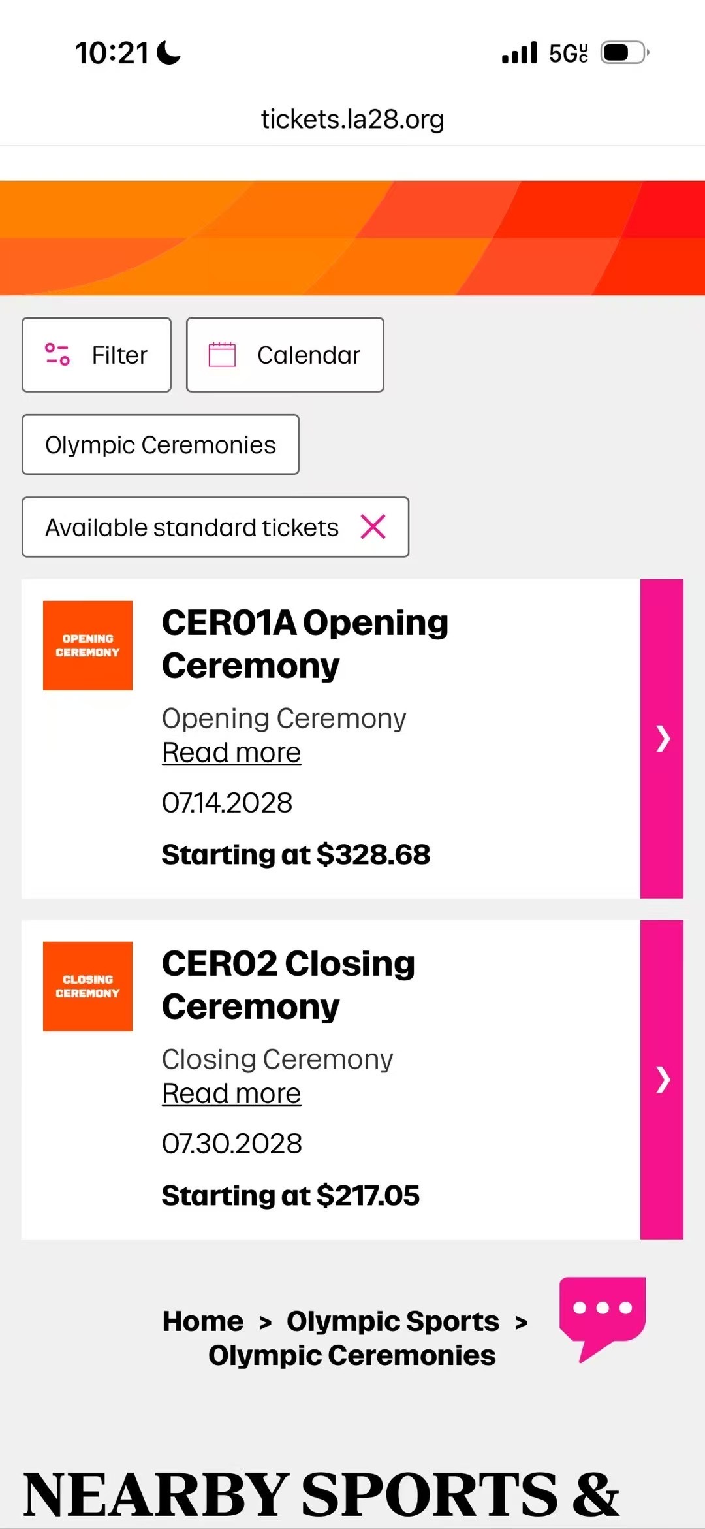Open the CER01A Opening Ceremony title
This screenshot has height=1529, width=705.
305,644
